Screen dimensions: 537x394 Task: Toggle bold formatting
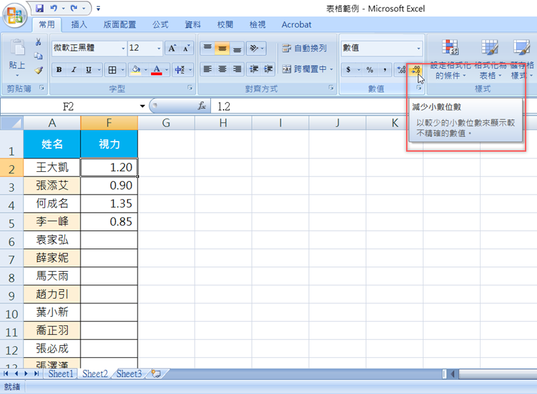click(x=59, y=70)
